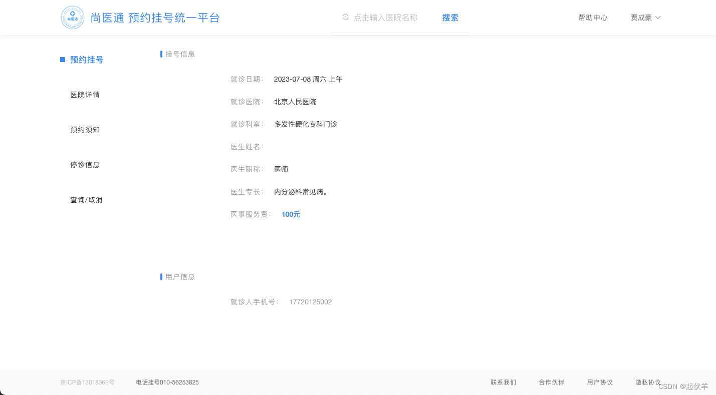Click the 医生姓名: label

(x=247, y=147)
